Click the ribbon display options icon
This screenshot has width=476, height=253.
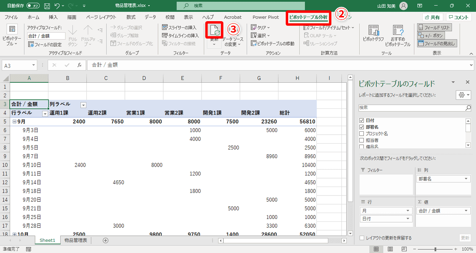click(x=419, y=6)
